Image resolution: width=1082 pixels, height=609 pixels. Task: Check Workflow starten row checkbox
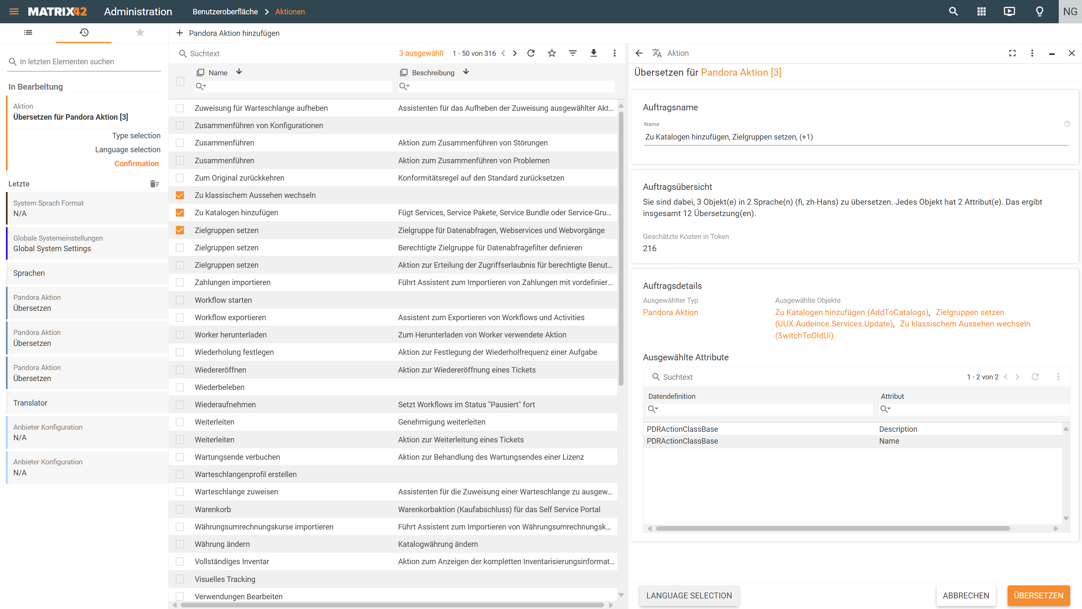tap(180, 300)
